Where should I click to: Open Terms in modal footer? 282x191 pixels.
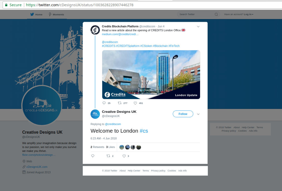(146, 171)
